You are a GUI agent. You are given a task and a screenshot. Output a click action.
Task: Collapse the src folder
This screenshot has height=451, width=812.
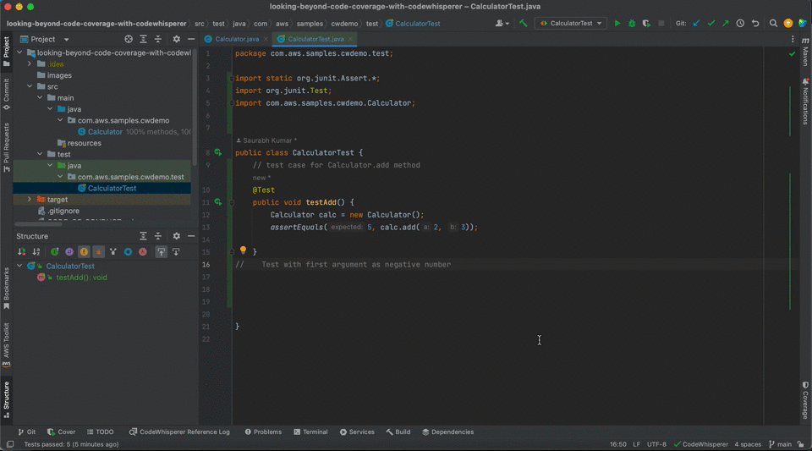[x=30, y=86]
